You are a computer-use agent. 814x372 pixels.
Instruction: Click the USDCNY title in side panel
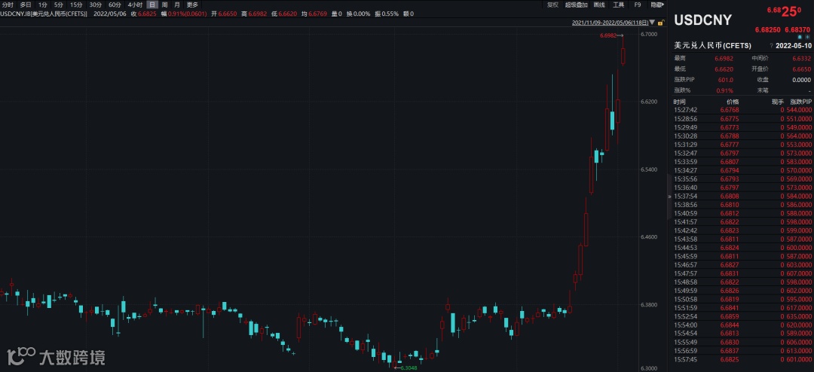[703, 20]
